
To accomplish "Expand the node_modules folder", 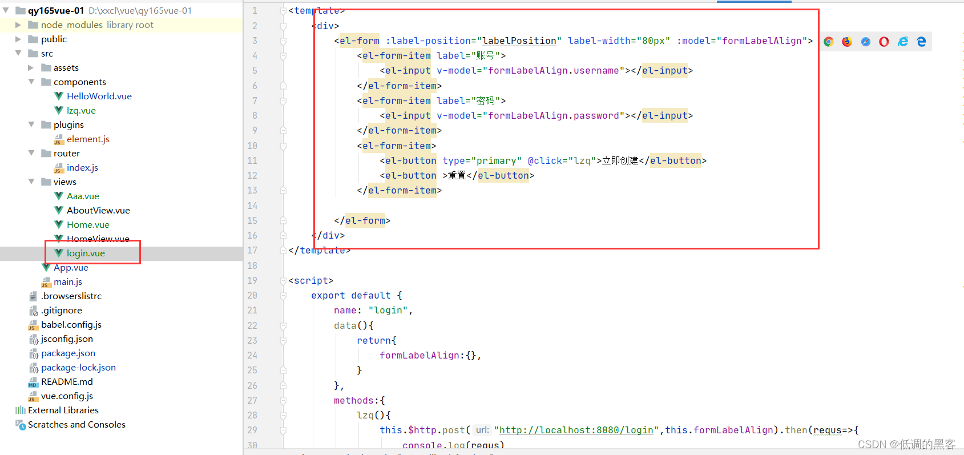I will 18,25.
